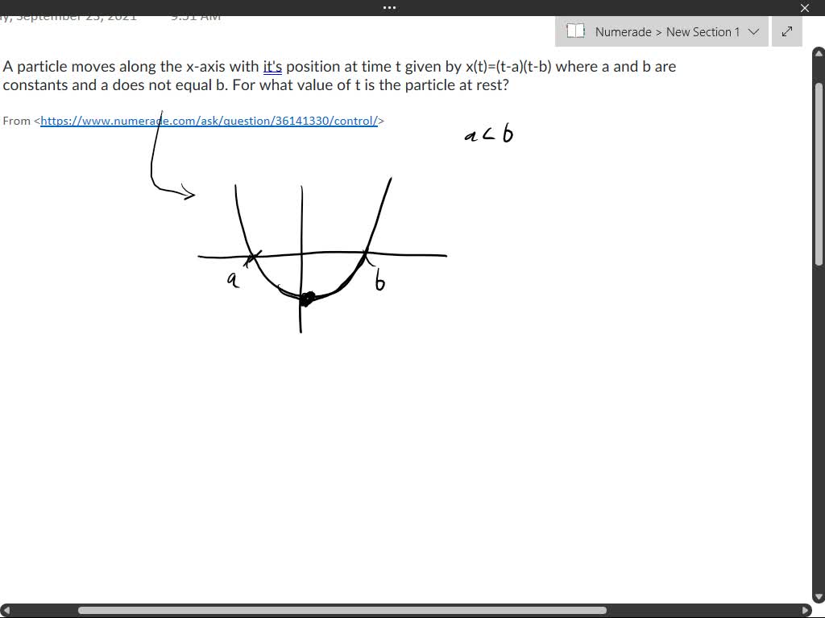Open the New Section 1 dropdown chevron
Viewport: 825px width, 618px height.
click(x=753, y=32)
